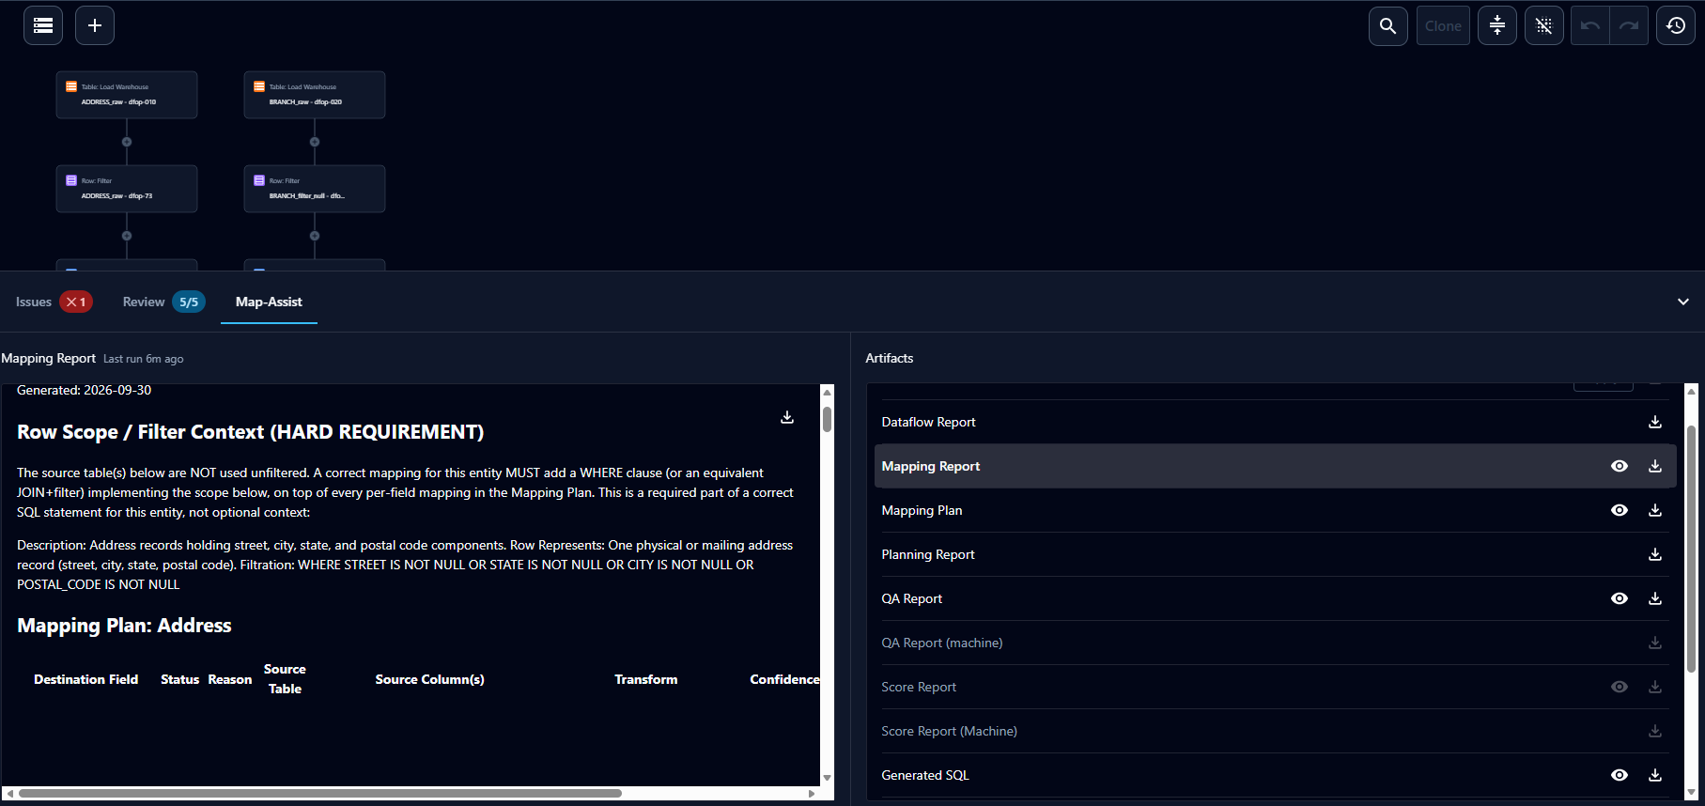Add step below BRANCH_filter_null filter node
Viewport: 1705px width, 806px height.
pos(315,236)
